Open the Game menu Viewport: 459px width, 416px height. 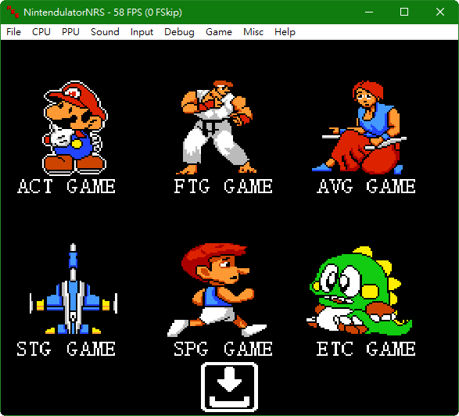click(219, 31)
